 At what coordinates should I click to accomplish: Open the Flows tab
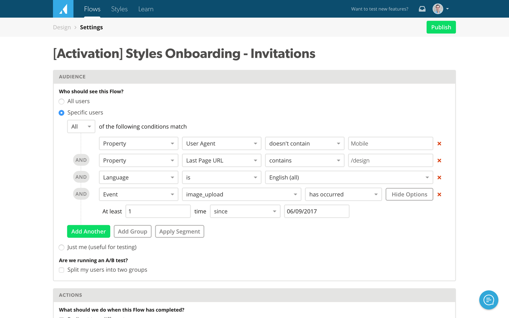tap(91, 8)
